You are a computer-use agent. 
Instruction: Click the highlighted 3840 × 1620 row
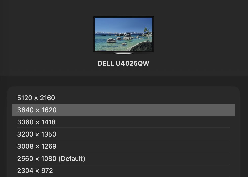(x=37, y=110)
